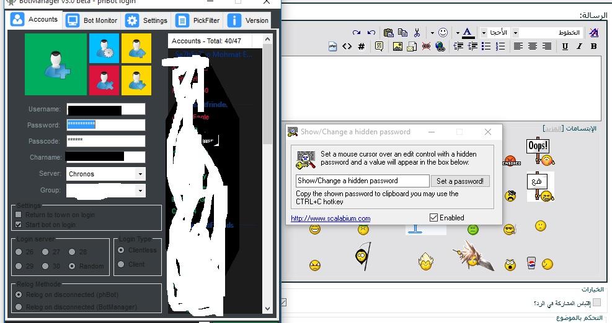Click the font color A icon
The height and width of the screenshot is (323, 612).
[467, 32]
